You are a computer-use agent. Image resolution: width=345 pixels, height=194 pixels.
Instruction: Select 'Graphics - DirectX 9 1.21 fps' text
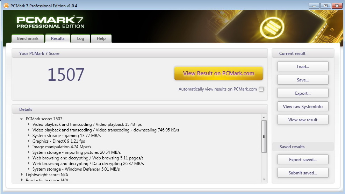pyautogui.click(x=58, y=141)
